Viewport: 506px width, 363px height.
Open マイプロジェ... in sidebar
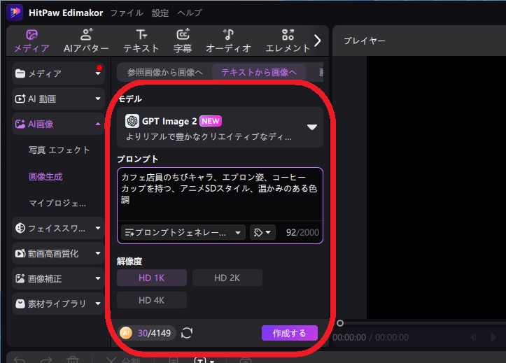[57, 203]
